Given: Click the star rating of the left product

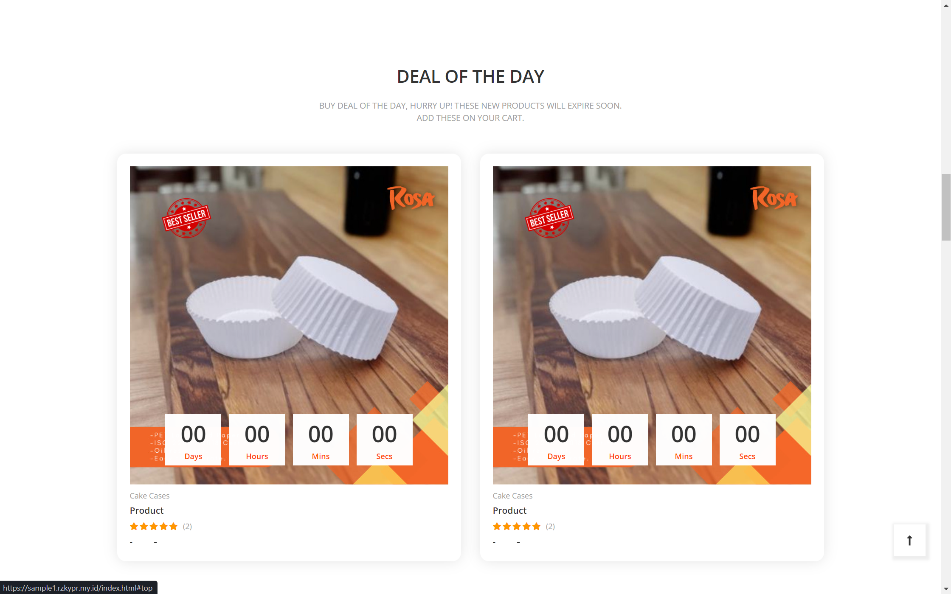Looking at the screenshot, I should tap(154, 527).
